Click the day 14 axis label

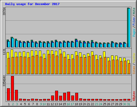click(60, 104)
